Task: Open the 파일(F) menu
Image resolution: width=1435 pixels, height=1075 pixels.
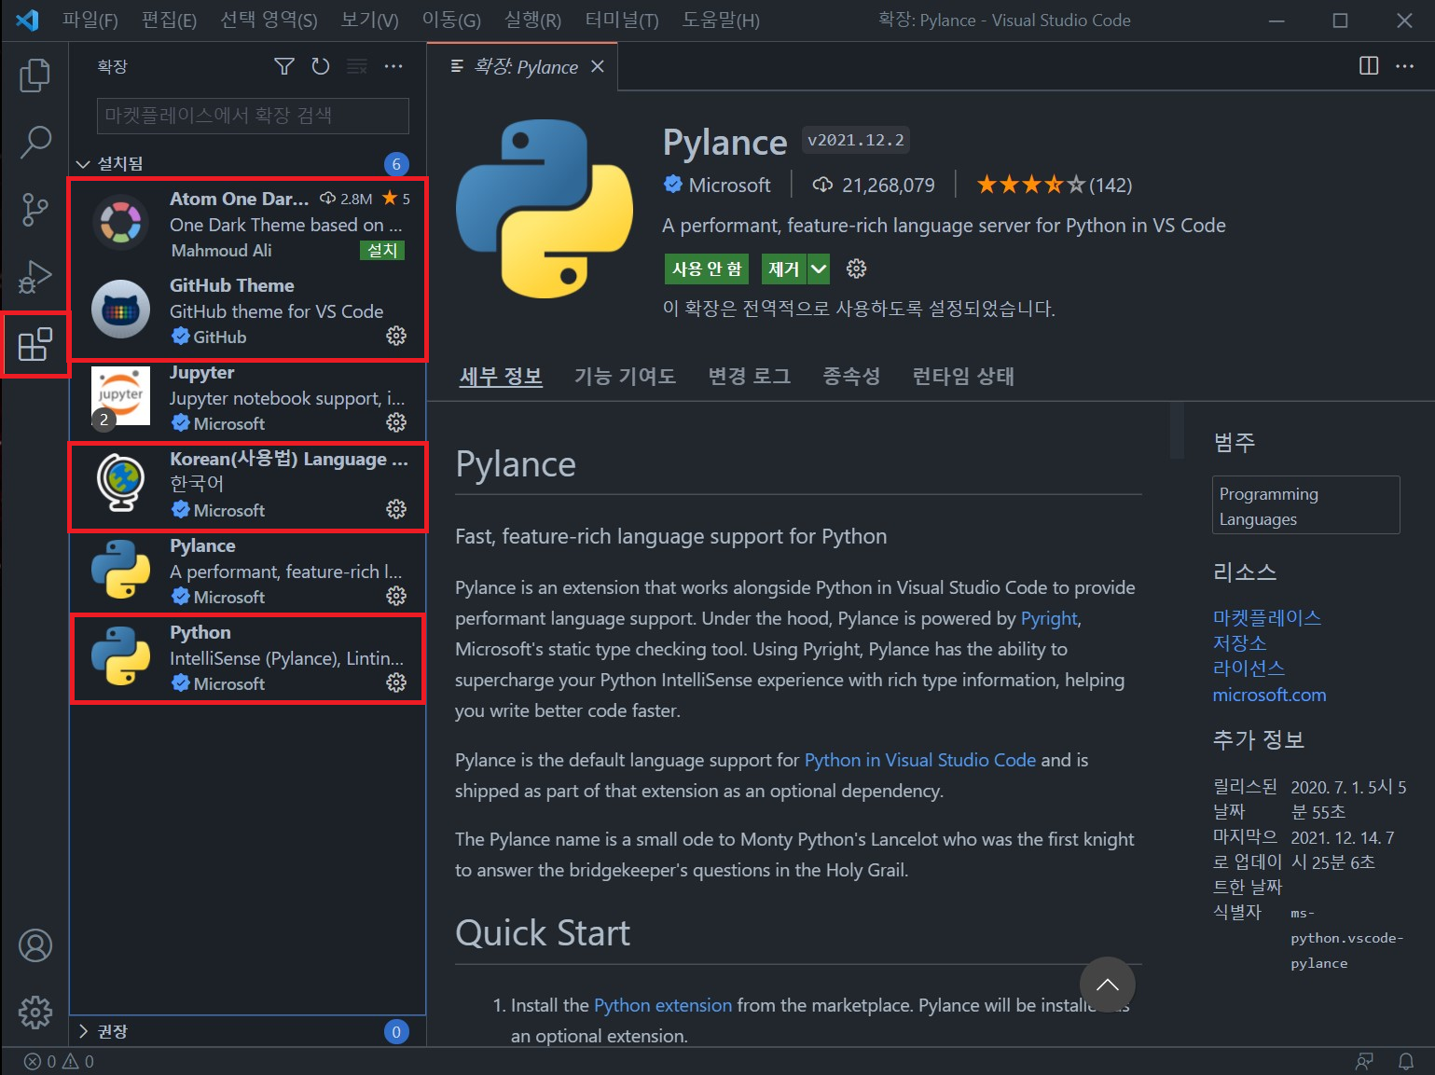Action: pos(90,20)
